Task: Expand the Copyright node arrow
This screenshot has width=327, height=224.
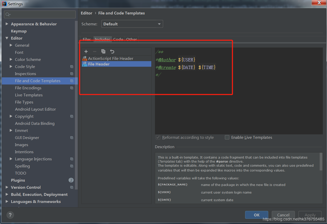Action: (x=11, y=116)
